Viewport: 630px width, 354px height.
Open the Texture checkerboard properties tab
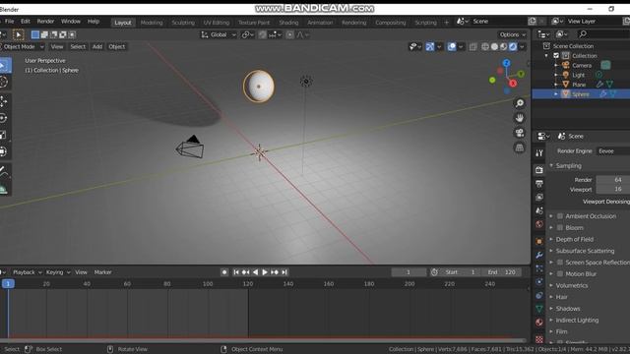[x=539, y=339]
